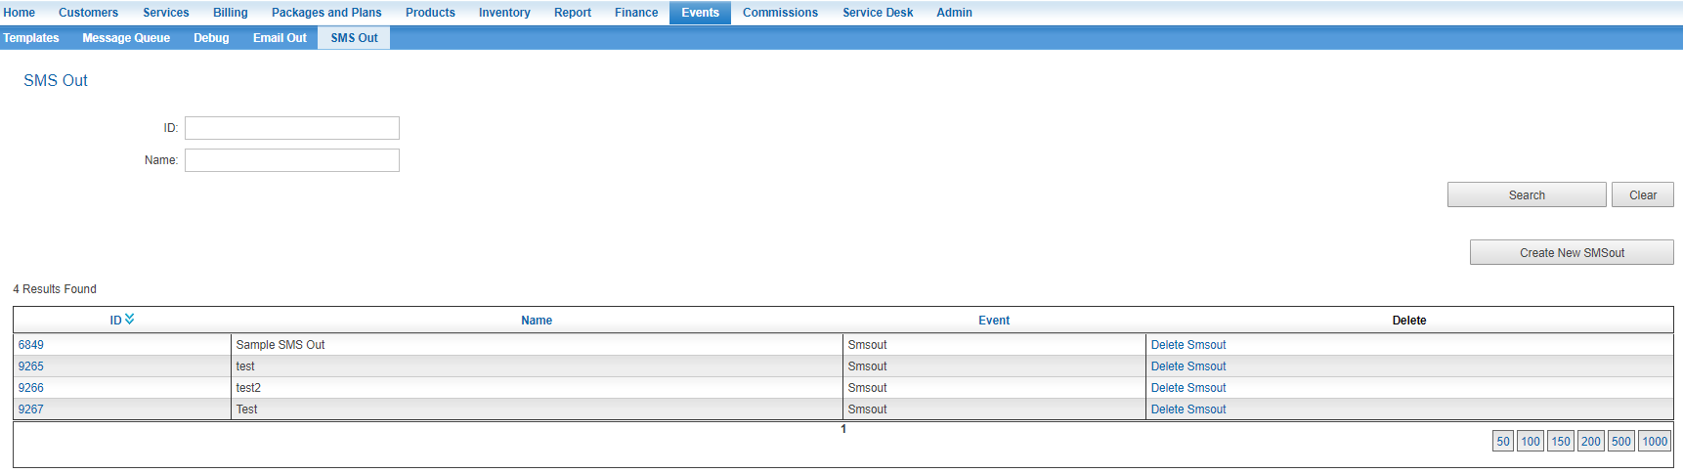Image resolution: width=1683 pixels, height=473 pixels.
Task: Open the Message Queue tab
Action: click(126, 38)
